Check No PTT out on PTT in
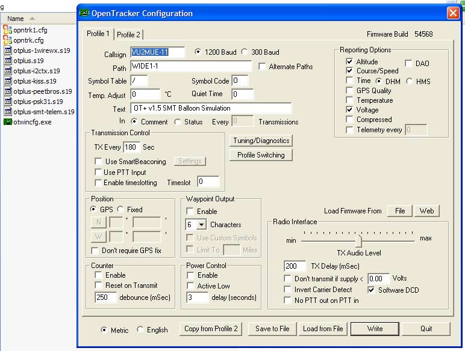 coord(287,300)
